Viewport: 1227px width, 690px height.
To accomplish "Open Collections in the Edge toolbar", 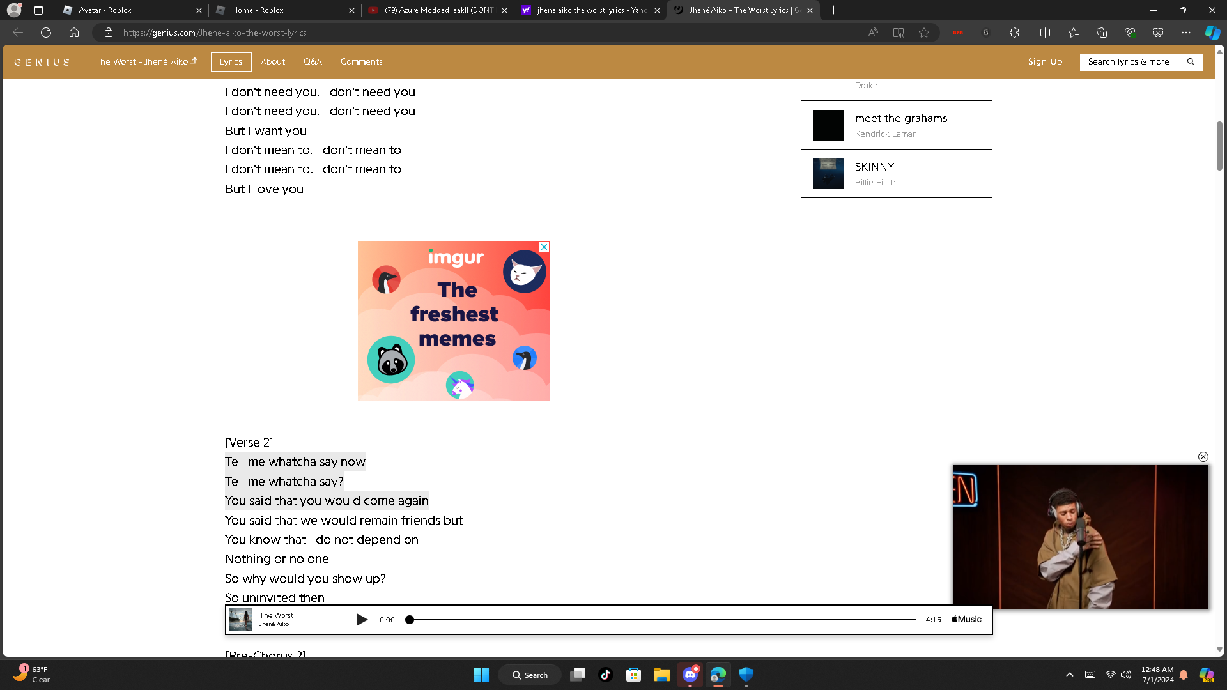I will click(1102, 33).
